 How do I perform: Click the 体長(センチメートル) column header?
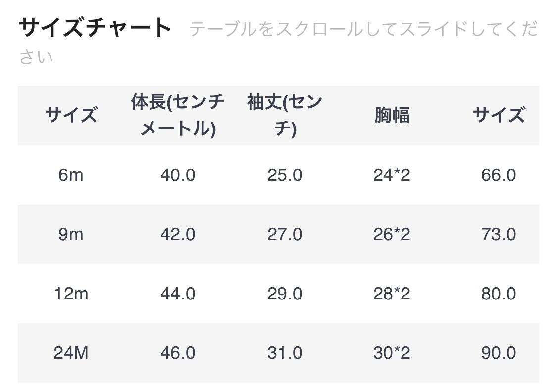pos(178,116)
